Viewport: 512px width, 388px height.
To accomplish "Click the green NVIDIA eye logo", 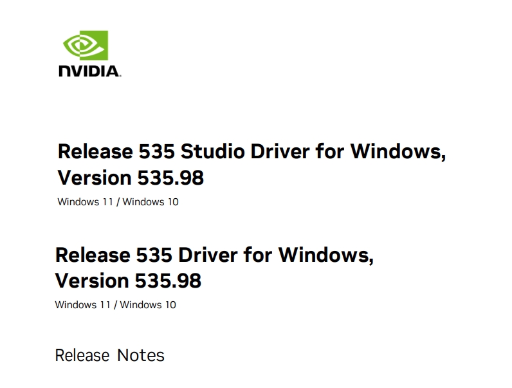I will [86, 46].
